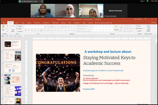Click the New Slide icon

tap(13, 28)
